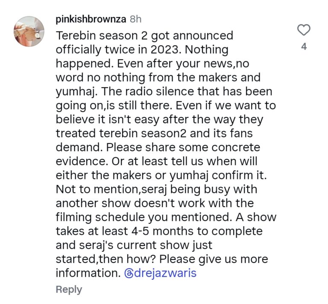Click the 8h comment timestamp

click(x=135, y=19)
